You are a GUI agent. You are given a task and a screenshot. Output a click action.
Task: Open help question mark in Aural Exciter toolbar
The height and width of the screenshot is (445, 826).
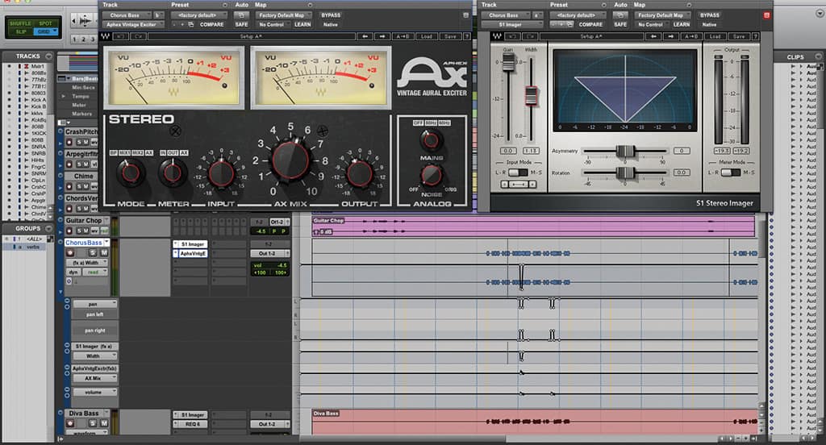click(467, 36)
